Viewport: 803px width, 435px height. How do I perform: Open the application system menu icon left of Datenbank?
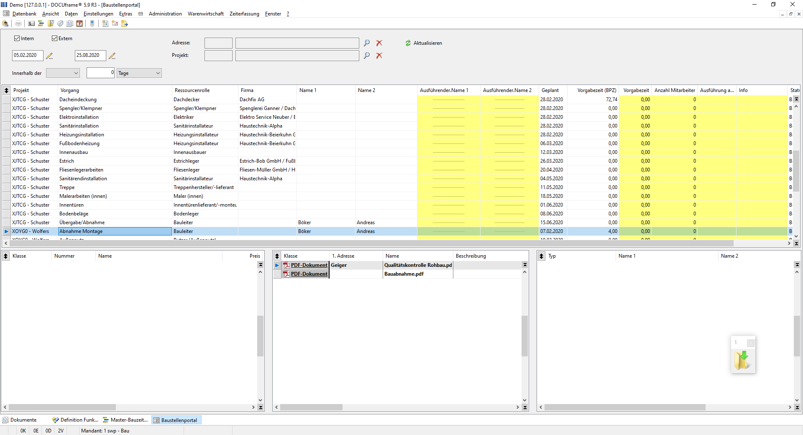tap(6, 14)
